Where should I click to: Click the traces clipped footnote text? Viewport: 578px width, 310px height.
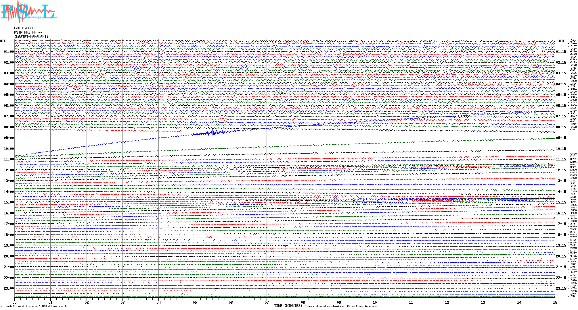pos(341,306)
